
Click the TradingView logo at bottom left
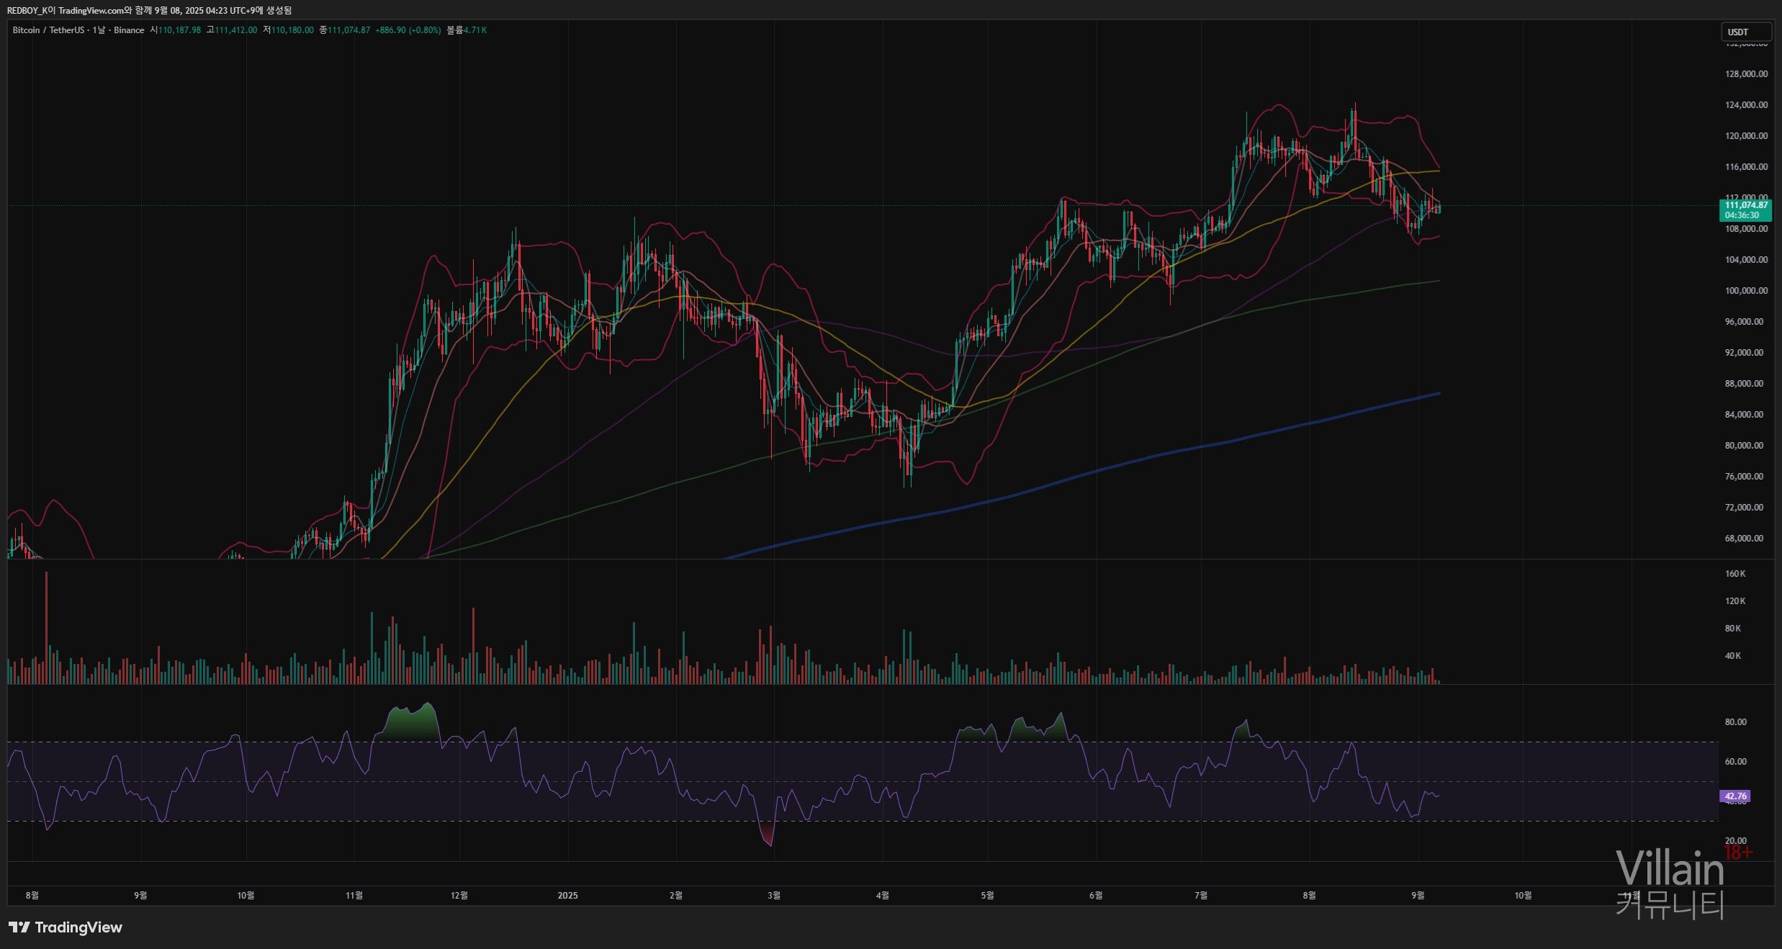click(66, 927)
